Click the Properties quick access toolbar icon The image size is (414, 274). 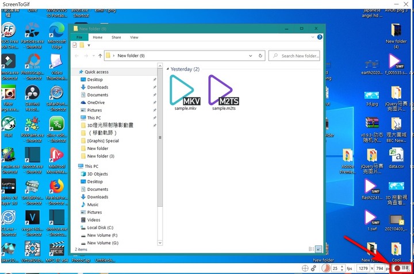[x=75, y=45]
